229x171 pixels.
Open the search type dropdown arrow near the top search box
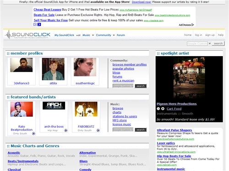tap(210, 43)
